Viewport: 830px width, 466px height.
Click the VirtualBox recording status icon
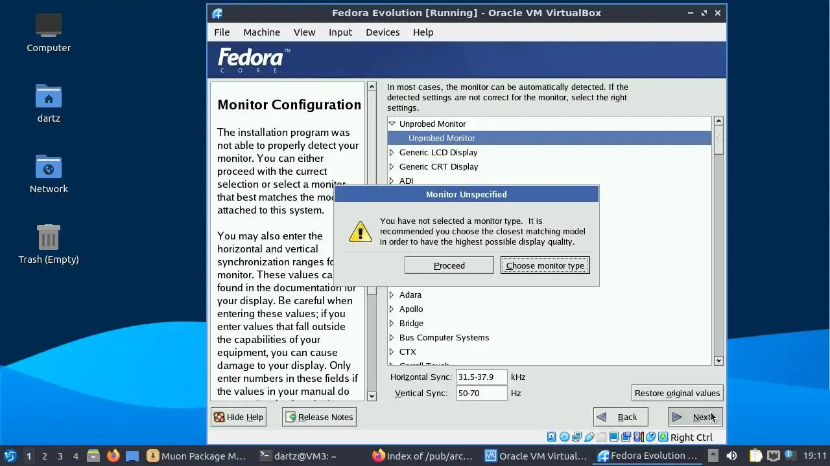[x=626, y=437]
